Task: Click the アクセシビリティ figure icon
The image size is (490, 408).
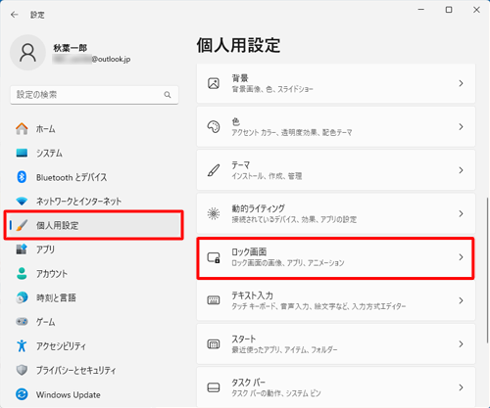Action: tap(22, 346)
